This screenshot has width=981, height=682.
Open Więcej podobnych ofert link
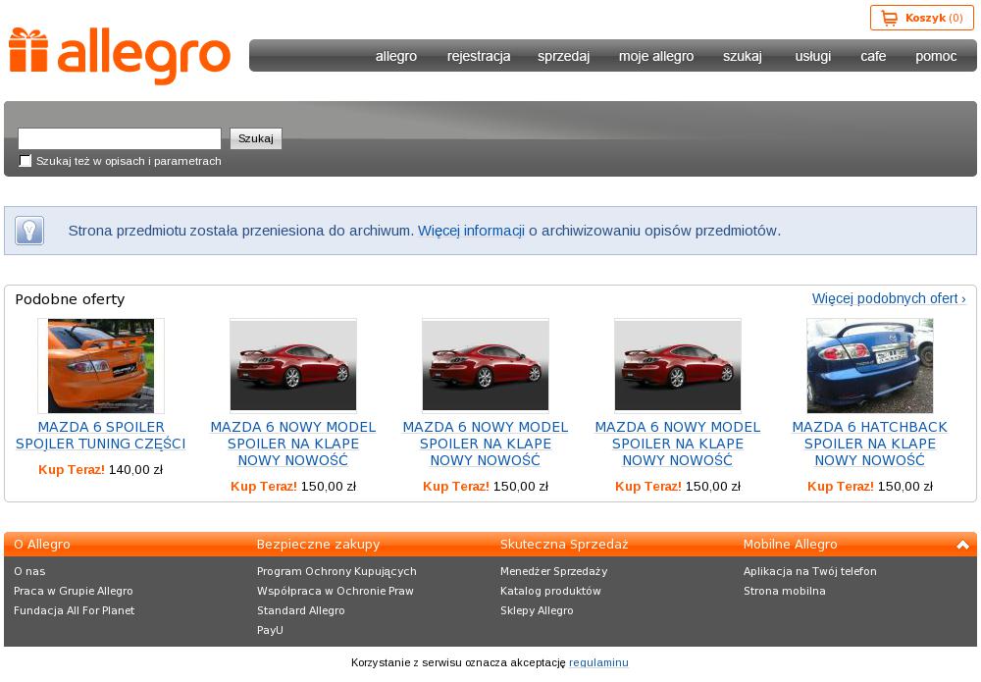click(889, 298)
